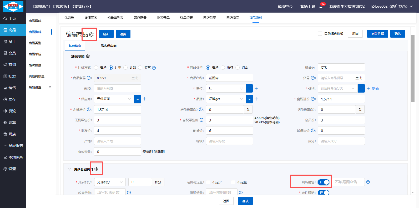The height and width of the screenshot is (208, 419).
Task: Switch to 一品多供应商 tab
Action: 107,46
